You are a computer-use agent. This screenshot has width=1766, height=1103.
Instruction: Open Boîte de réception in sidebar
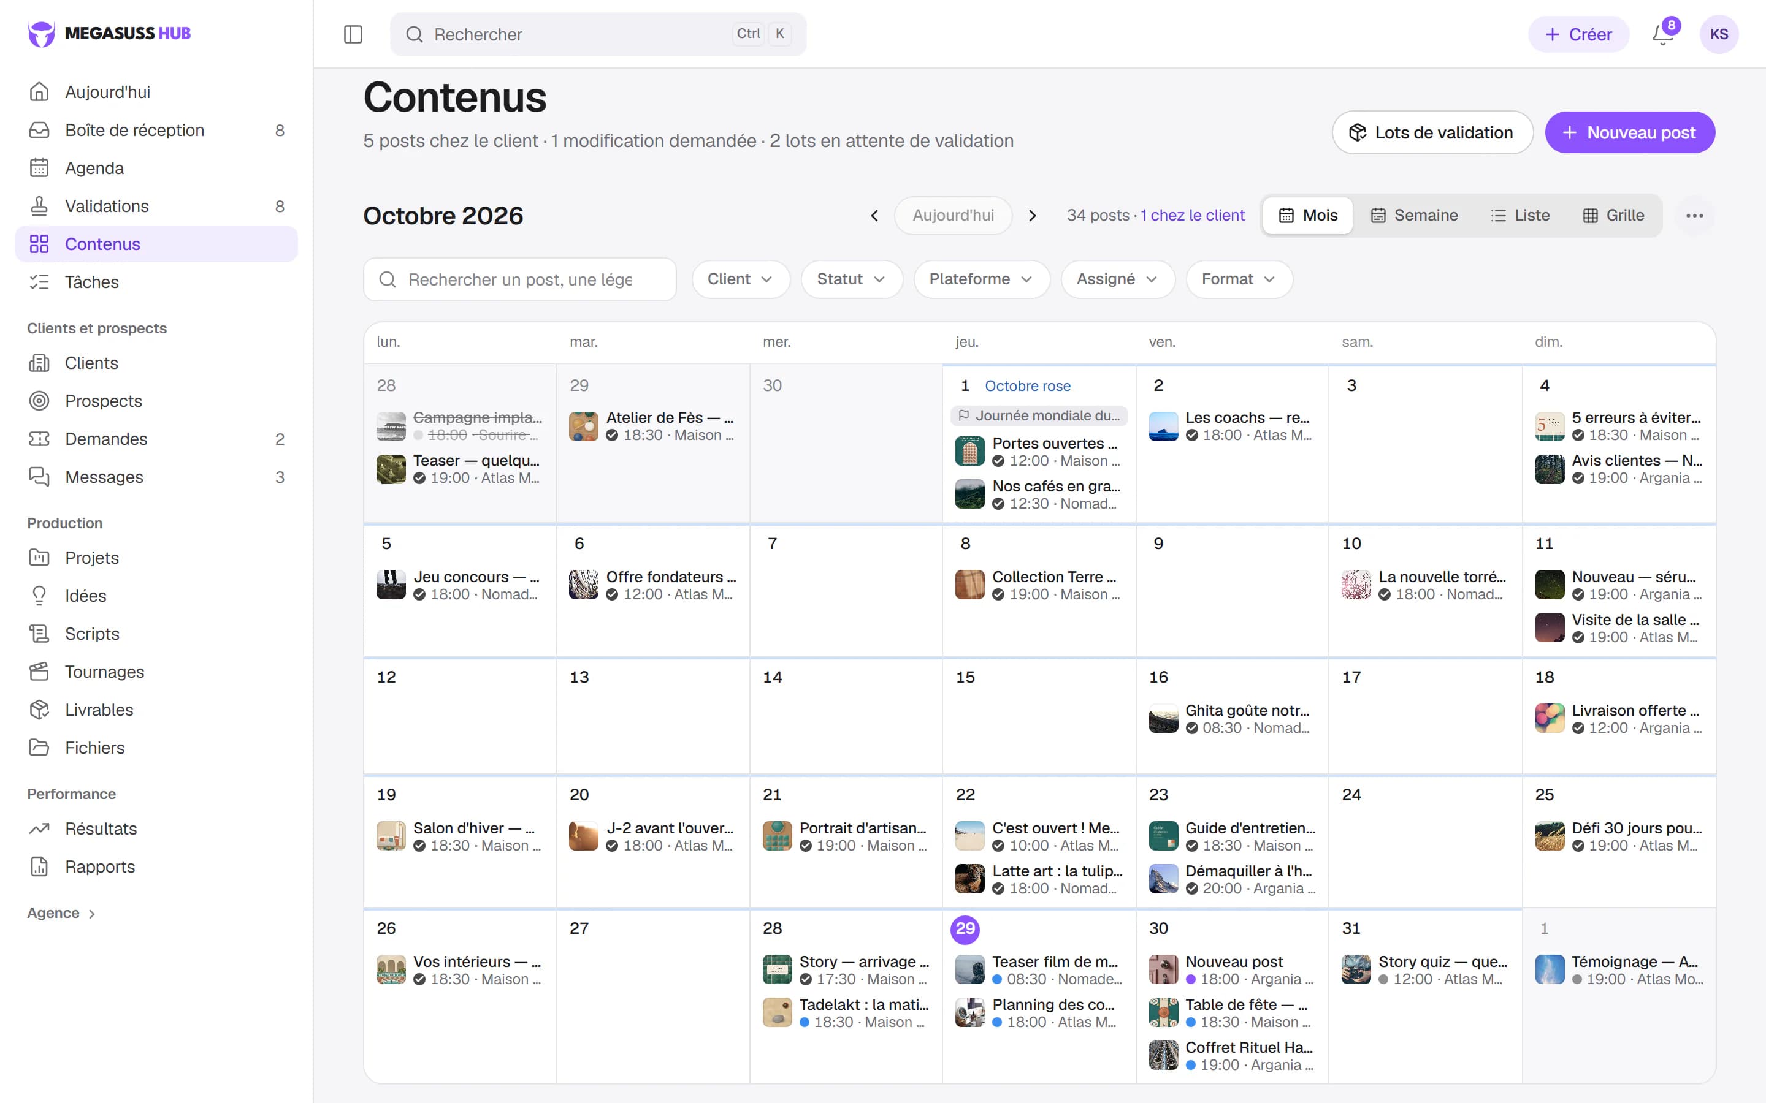(156, 130)
